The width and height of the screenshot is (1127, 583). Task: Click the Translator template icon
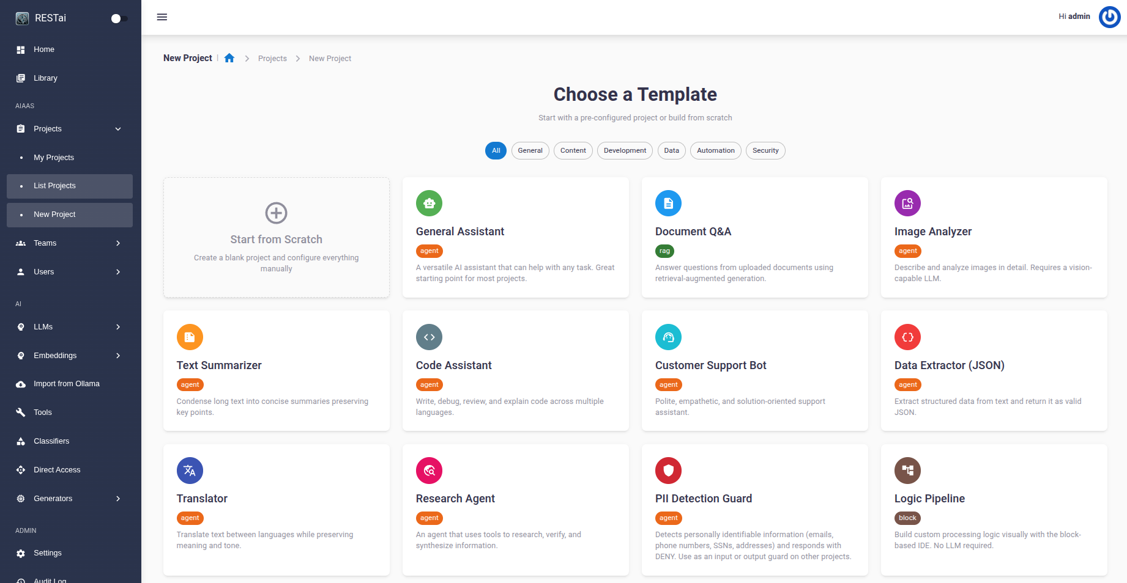(x=190, y=471)
